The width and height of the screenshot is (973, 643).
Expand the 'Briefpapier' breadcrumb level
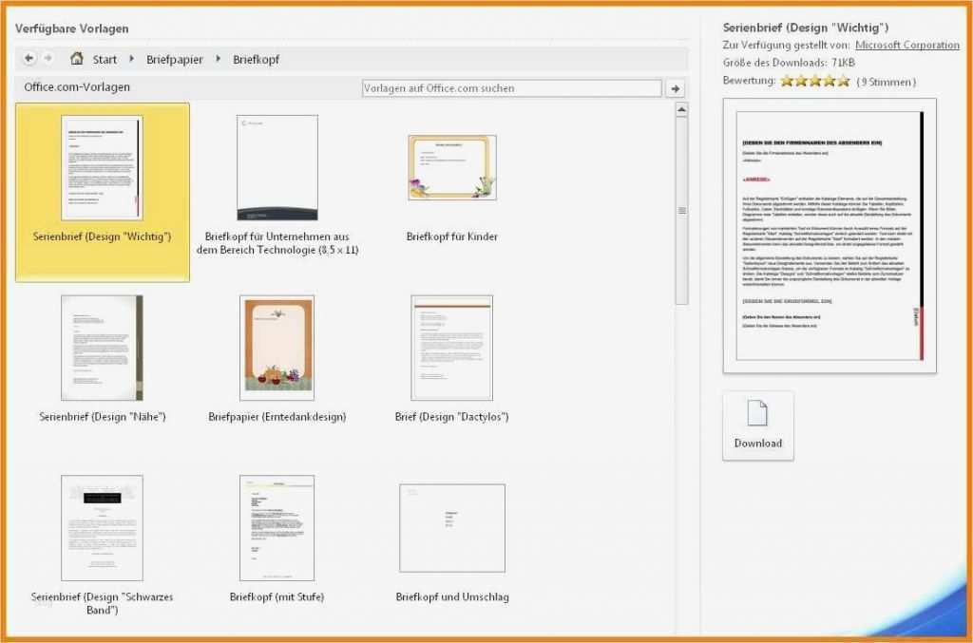click(174, 59)
